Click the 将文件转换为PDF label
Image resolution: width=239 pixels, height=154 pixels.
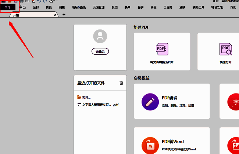(x=162, y=62)
